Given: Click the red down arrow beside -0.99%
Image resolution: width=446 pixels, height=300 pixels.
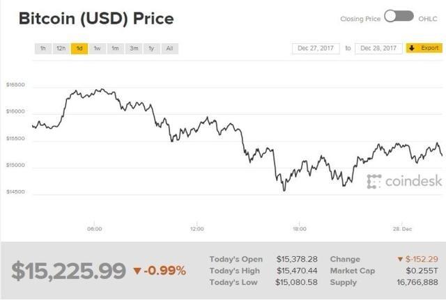Looking at the screenshot, I should point(137,269).
